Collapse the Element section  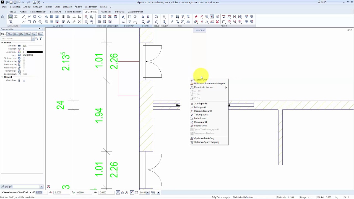(x=2, y=77)
